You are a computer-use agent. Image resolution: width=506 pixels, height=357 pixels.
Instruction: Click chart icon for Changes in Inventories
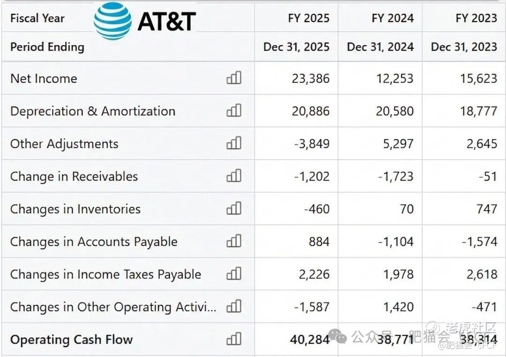pos(234,208)
